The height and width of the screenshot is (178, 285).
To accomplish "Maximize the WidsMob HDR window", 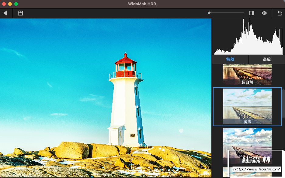I will (x=16, y=4).
